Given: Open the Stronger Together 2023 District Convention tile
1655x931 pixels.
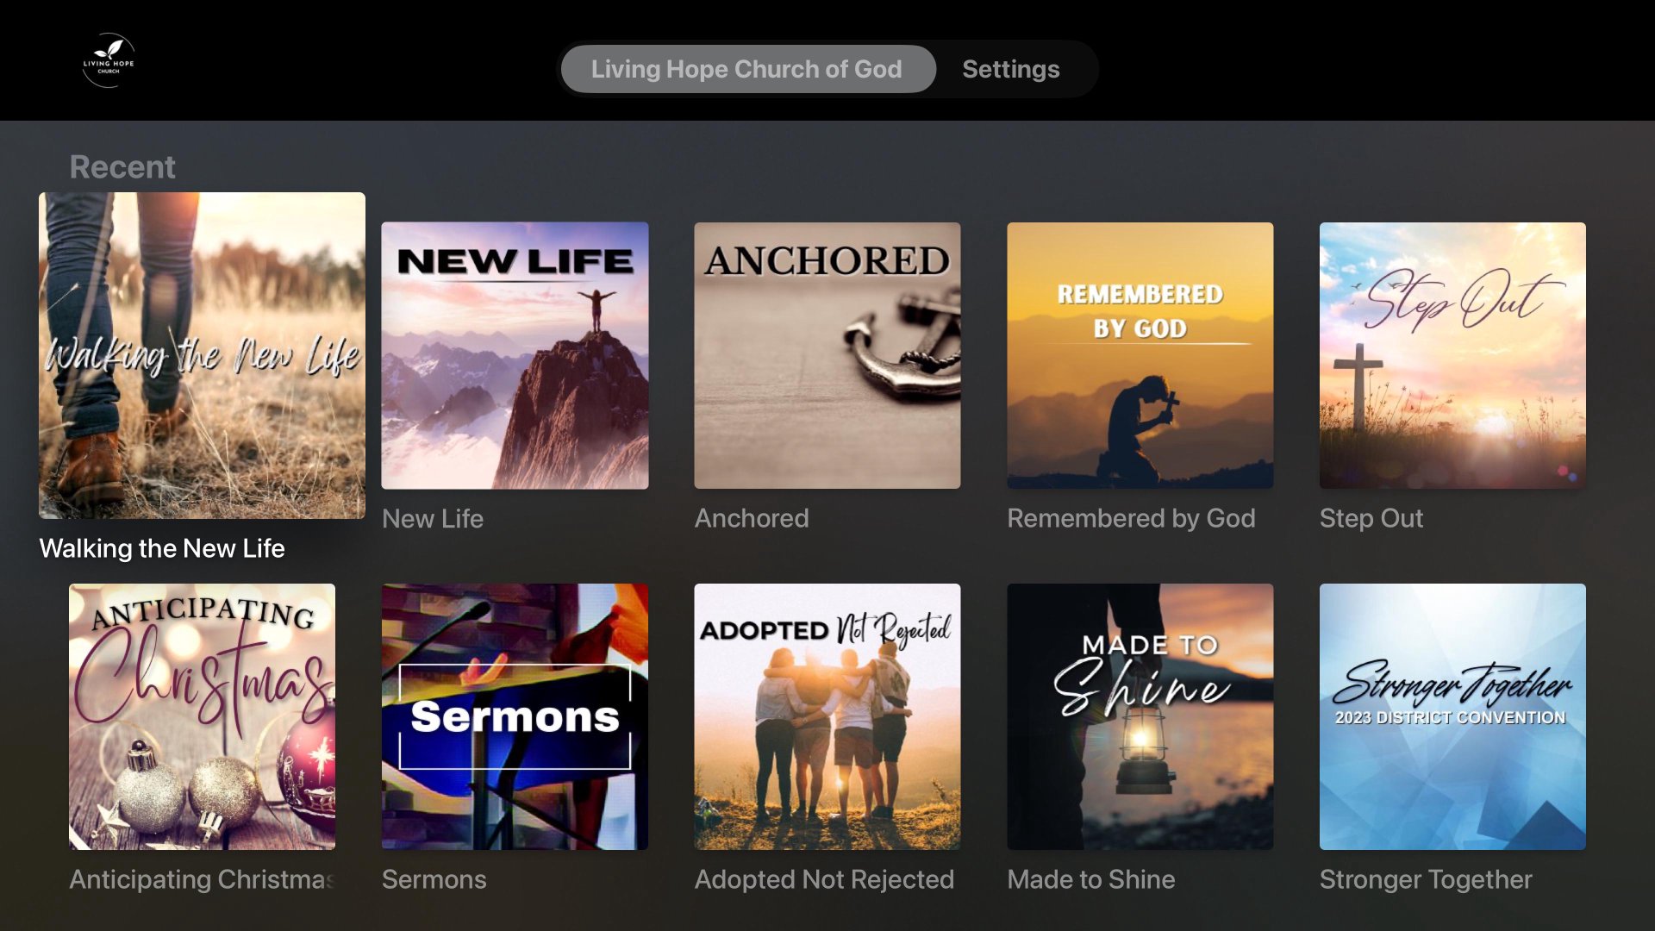Looking at the screenshot, I should click(1452, 716).
